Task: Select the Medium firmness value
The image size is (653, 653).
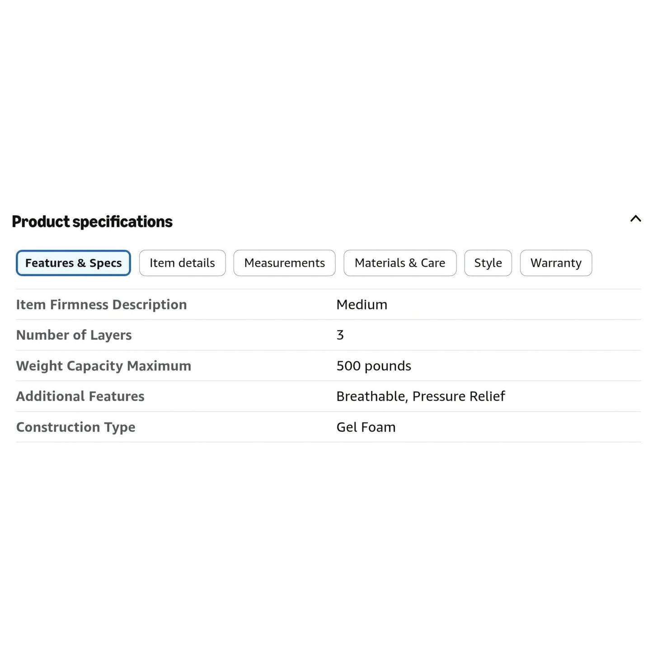Action: (x=362, y=305)
